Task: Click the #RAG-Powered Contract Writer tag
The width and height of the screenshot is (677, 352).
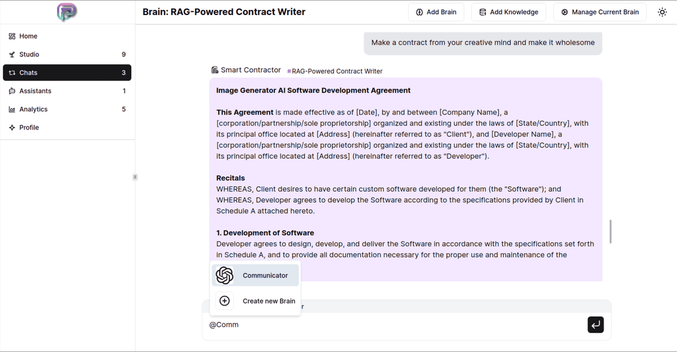Action: click(335, 71)
